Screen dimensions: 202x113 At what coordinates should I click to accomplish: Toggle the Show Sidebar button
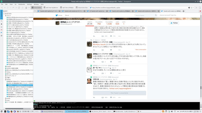[x=37, y=8]
